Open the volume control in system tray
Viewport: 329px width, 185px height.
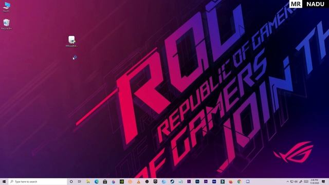[x=296, y=181]
